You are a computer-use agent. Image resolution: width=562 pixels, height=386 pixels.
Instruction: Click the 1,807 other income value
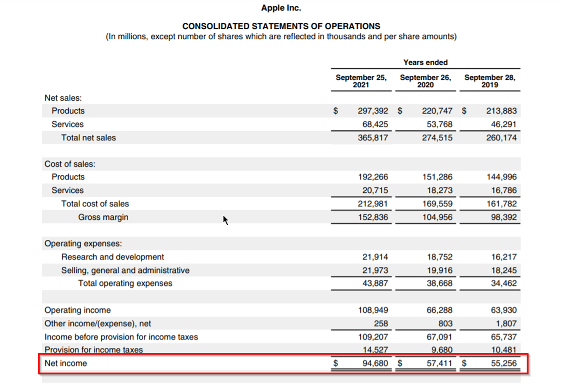506,324
